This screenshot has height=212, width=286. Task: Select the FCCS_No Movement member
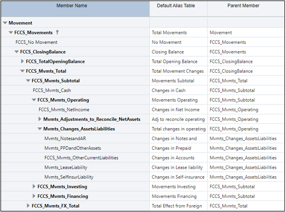point(36,42)
